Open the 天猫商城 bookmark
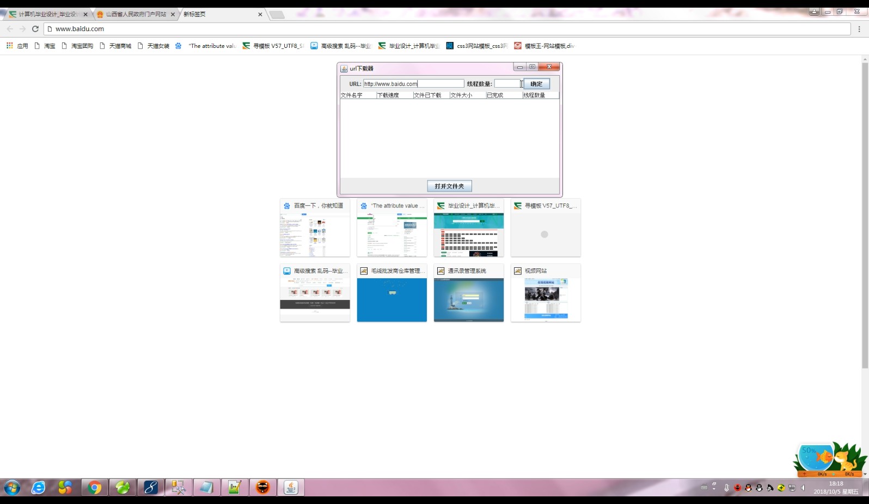The height and width of the screenshot is (504, 869). tap(115, 46)
